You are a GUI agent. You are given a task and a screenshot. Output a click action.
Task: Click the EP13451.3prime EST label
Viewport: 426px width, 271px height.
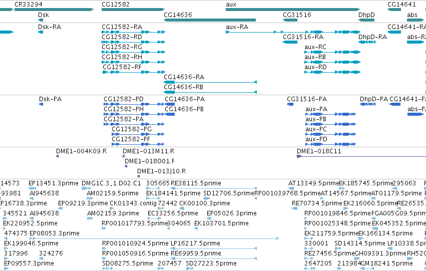coord(54,183)
